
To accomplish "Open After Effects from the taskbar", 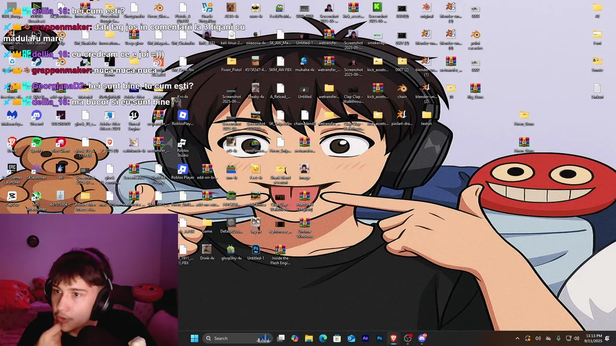I will 365,338.
